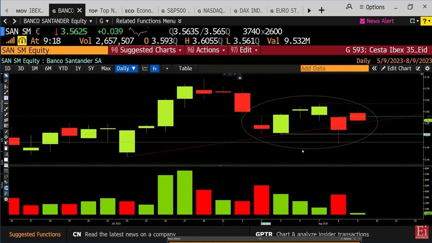
Task: Click the yellow gauge speedometer icon
Action: pyautogui.click(x=22, y=41)
